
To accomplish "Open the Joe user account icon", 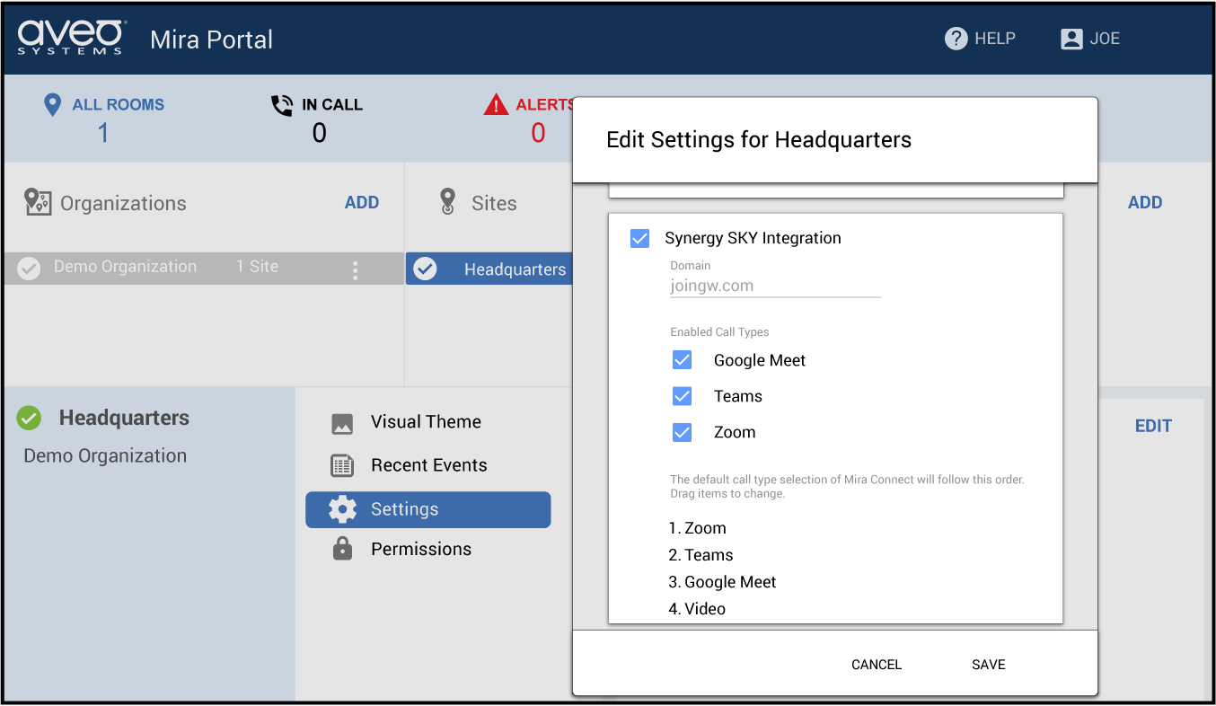I will tap(1071, 39).
